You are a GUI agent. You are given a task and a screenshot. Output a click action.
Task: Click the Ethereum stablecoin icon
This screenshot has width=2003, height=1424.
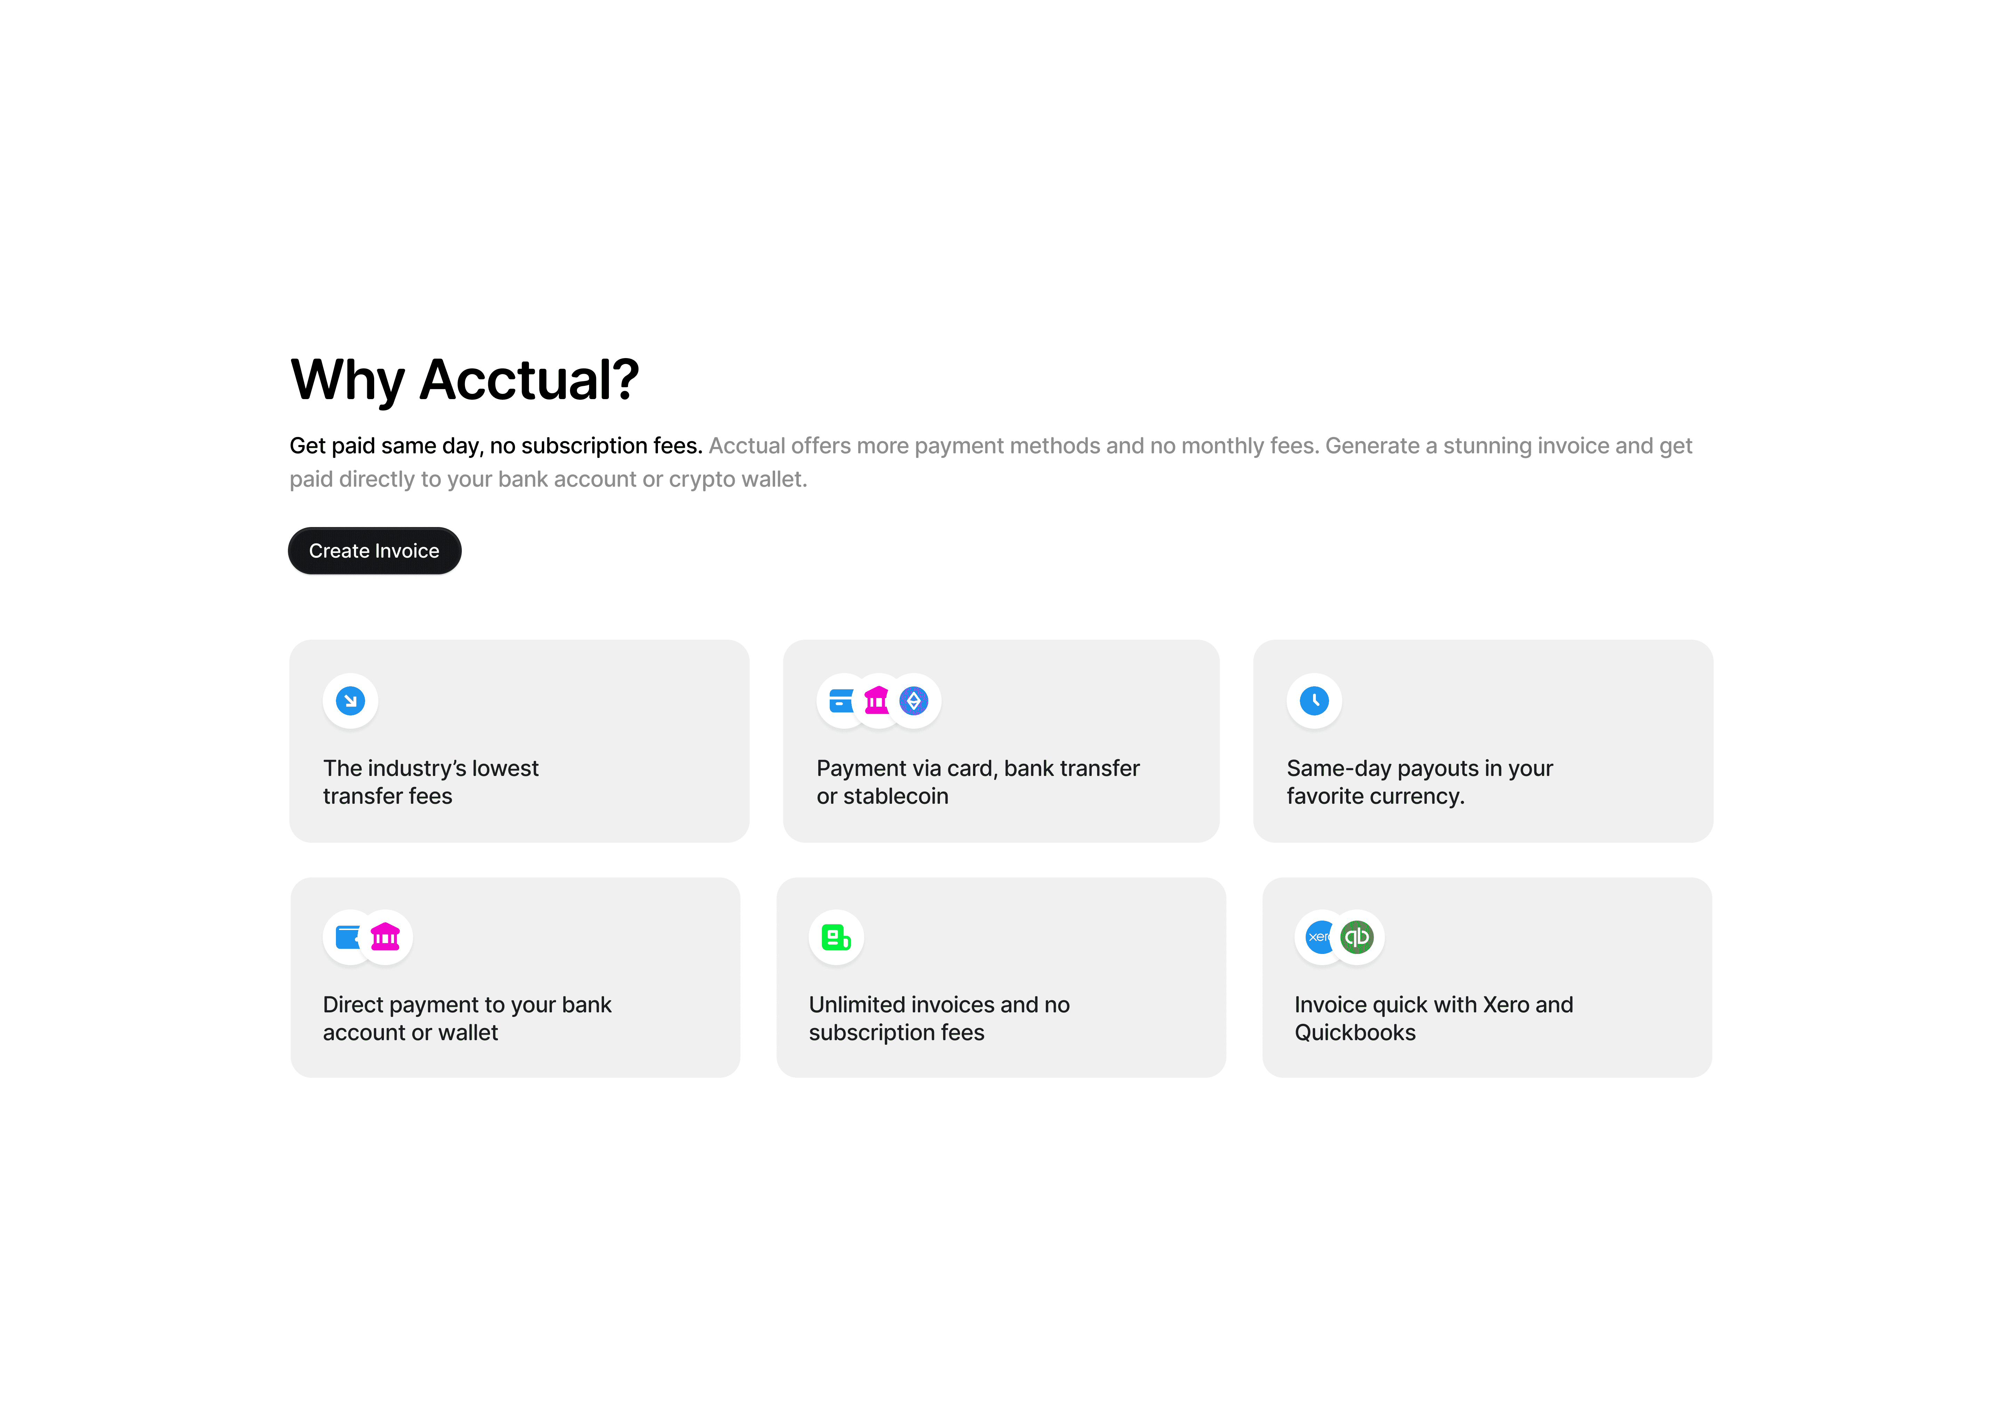[914, 701]
